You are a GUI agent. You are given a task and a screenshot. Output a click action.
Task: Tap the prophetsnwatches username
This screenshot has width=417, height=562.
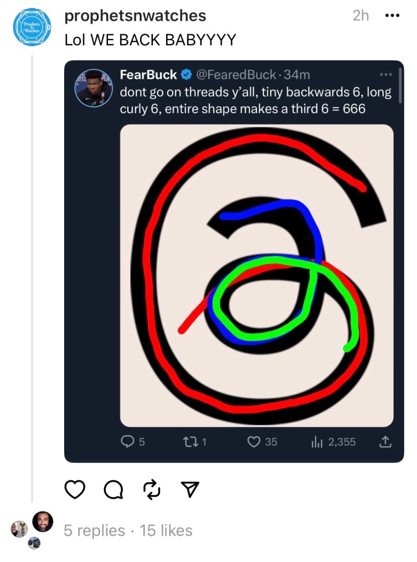pos(135,16)
